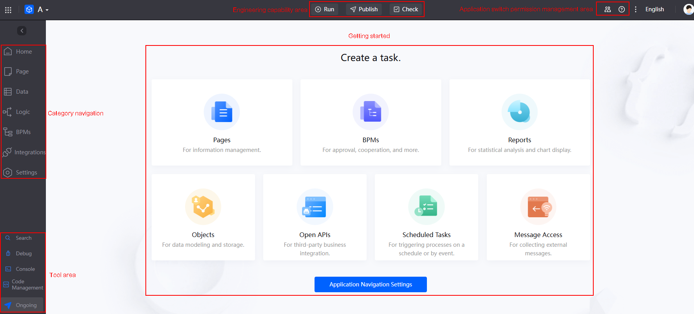
Task: Click the Reports pie chart icon
Action: click(520, 112)
